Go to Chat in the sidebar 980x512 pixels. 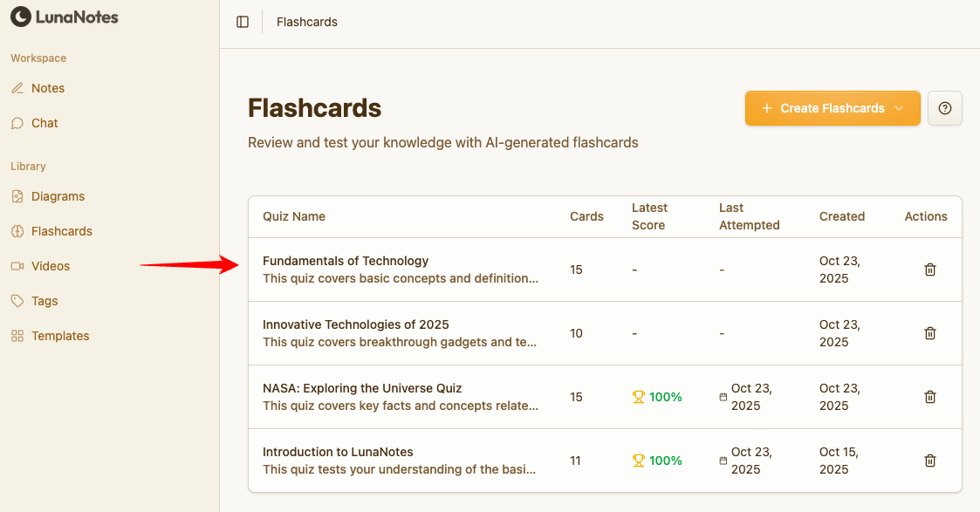pos(45,123)
